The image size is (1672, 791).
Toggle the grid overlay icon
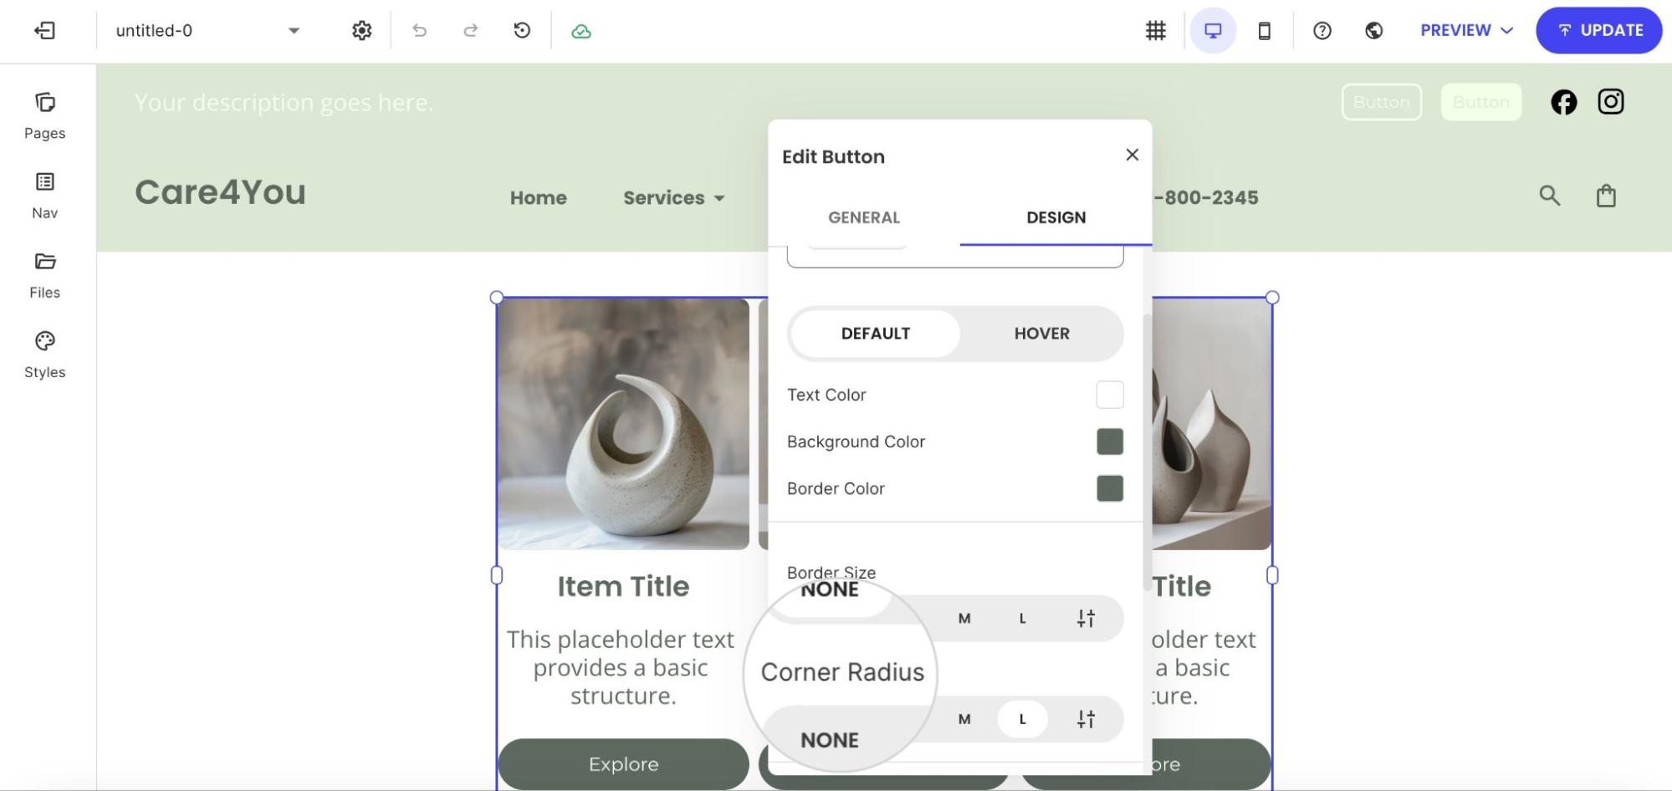(1156, 31)
